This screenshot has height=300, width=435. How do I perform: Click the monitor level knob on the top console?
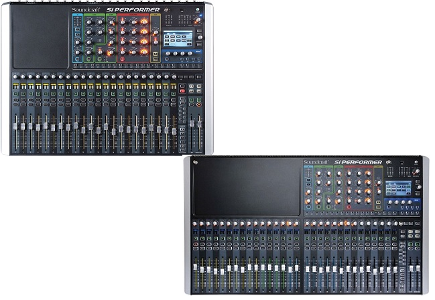pos(198,19)
